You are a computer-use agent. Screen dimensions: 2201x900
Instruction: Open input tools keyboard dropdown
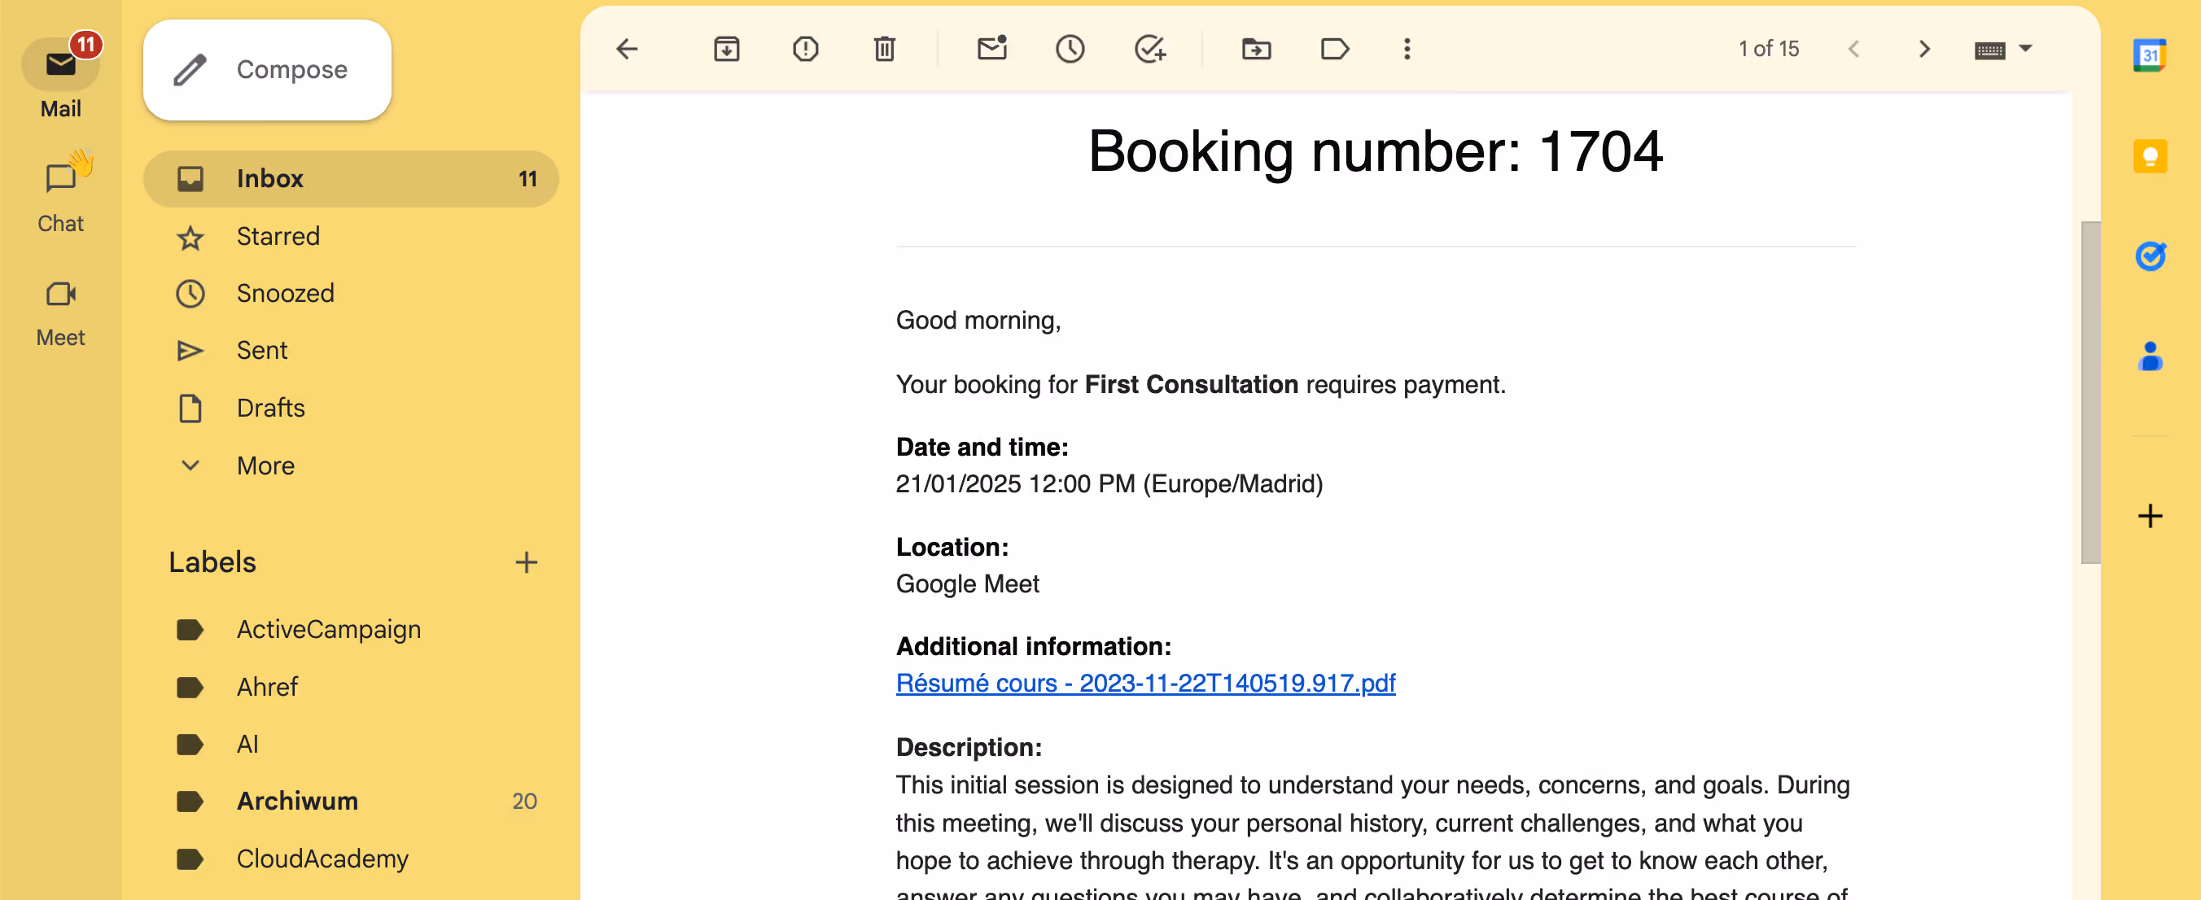[x=2026, y=49]
